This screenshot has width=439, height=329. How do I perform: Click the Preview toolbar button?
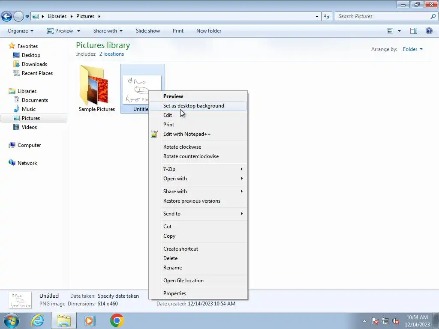tap(60, 31)
